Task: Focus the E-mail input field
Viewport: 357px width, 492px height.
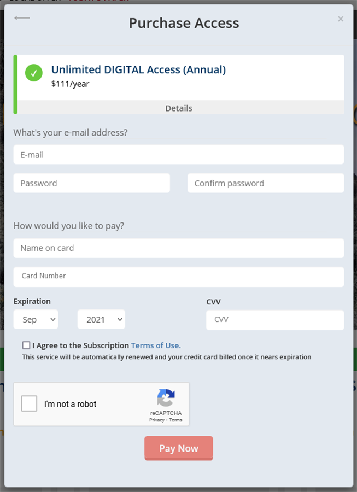Action: pos(179,155)
